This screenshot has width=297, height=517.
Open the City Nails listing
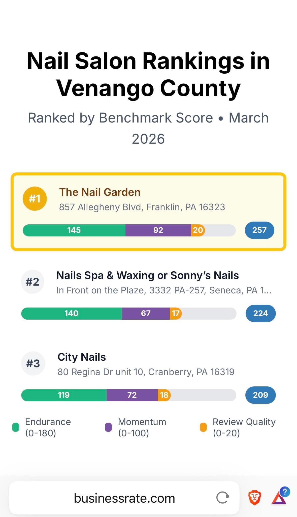coord(82,357)
